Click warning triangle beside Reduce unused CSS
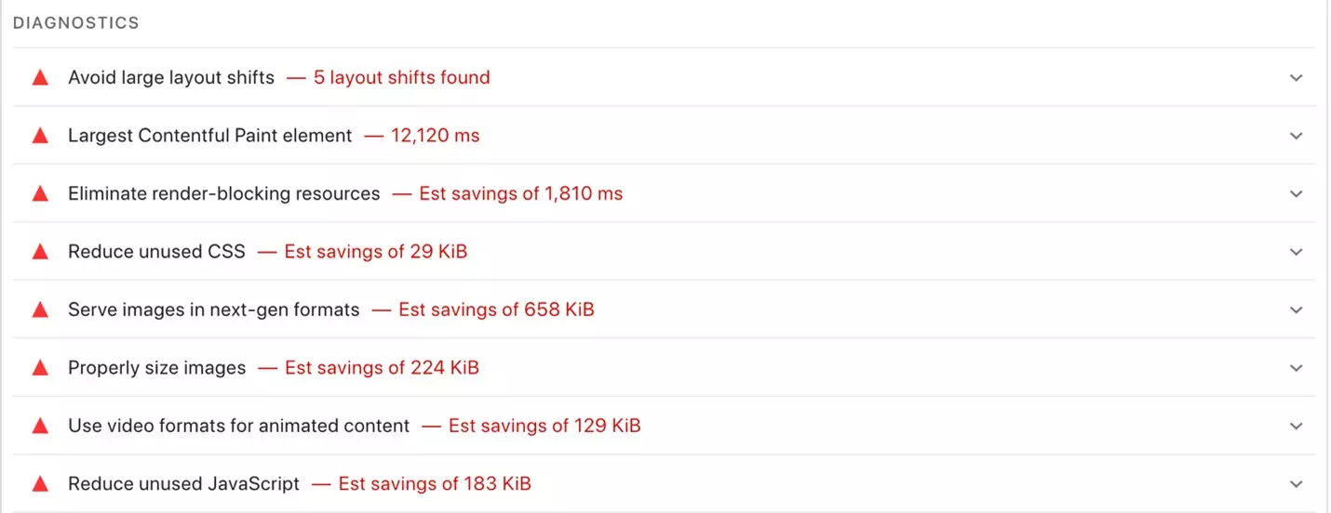 pyautogui.click(x=40, y=252)
